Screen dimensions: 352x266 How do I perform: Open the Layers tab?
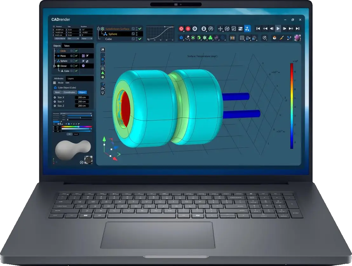pos(71,78)
